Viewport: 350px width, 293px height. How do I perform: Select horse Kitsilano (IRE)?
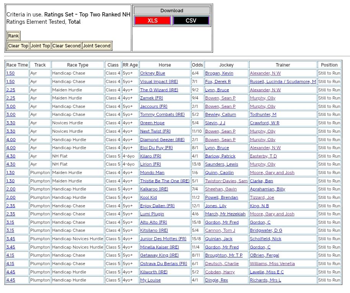[154, 230]
